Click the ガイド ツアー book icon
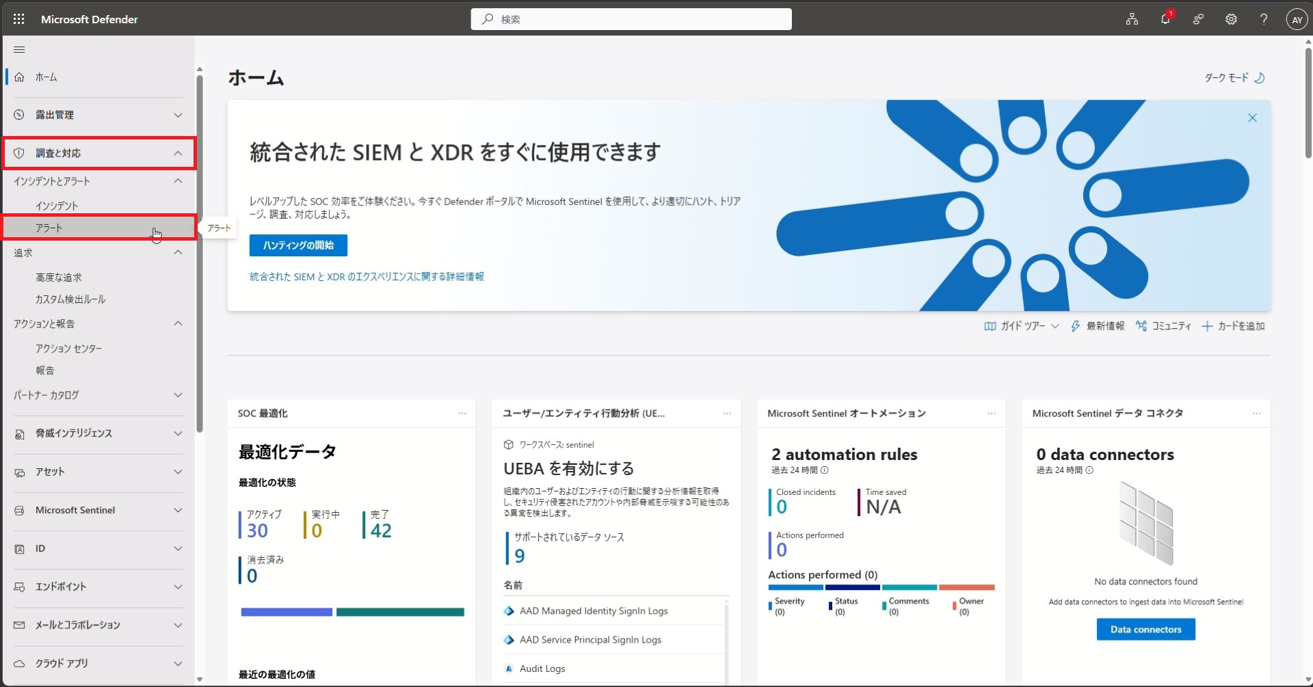 [990, 326]
